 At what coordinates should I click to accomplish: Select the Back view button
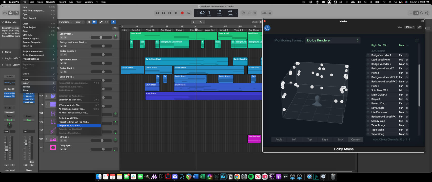pos(340,140)
